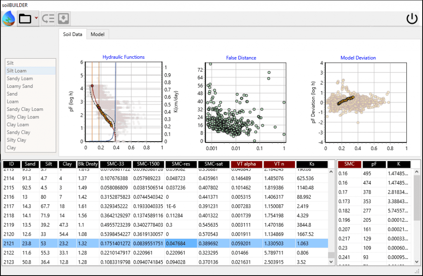Image resolution: width=423 pixels, height=276 pixels.
Task: Click the Blk Dnsty column header
Action: coord(88,164)
